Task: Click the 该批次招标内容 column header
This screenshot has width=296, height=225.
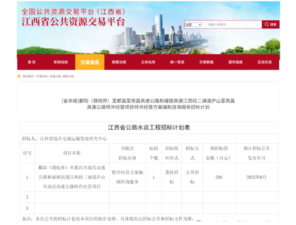Action: pos(127,153)
